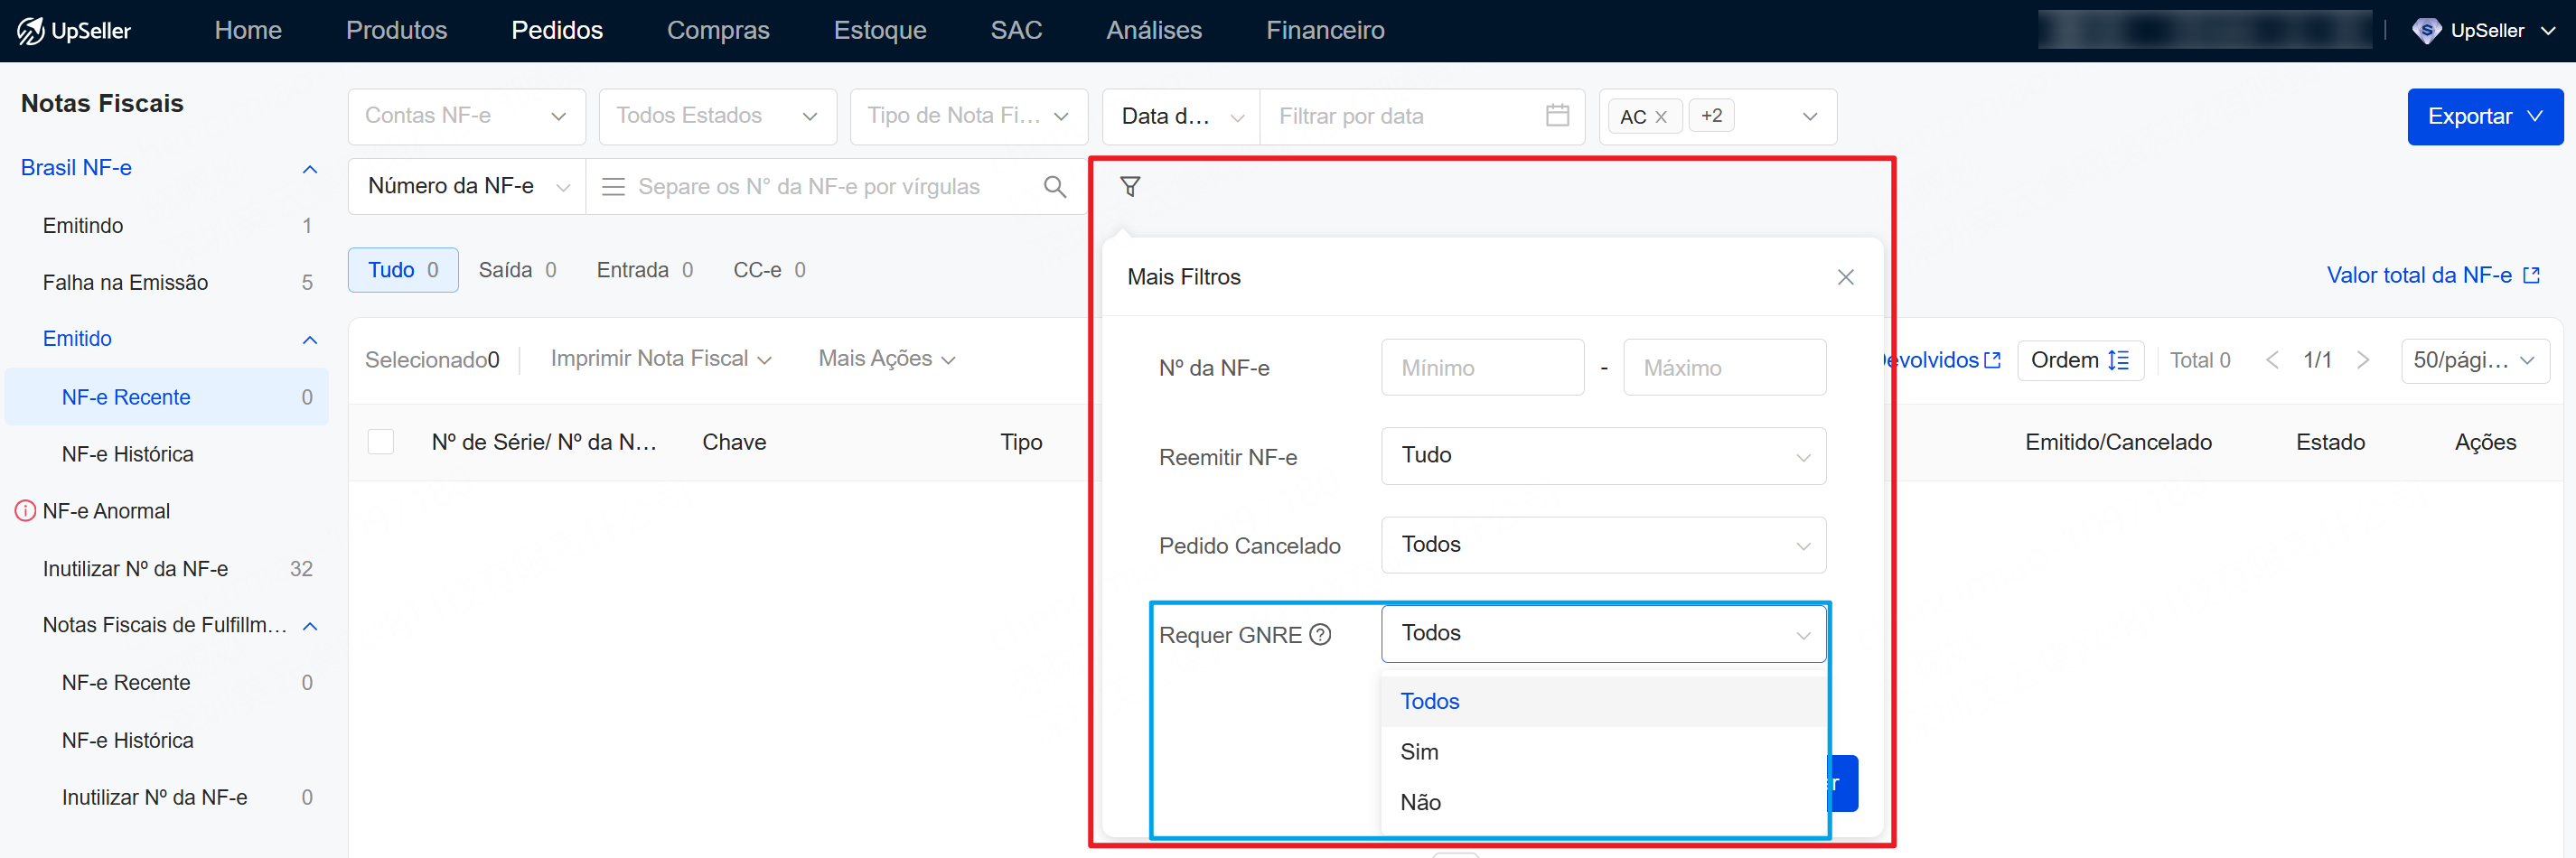Viewport: 2576px width, 858px height.
Task: Close the Mais Filtros panel
Action: click(1845, 277)
